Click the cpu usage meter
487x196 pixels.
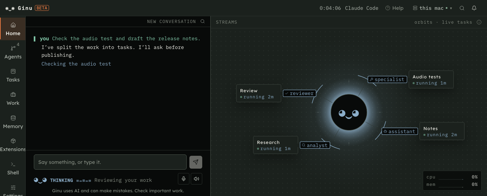point(452,177)
